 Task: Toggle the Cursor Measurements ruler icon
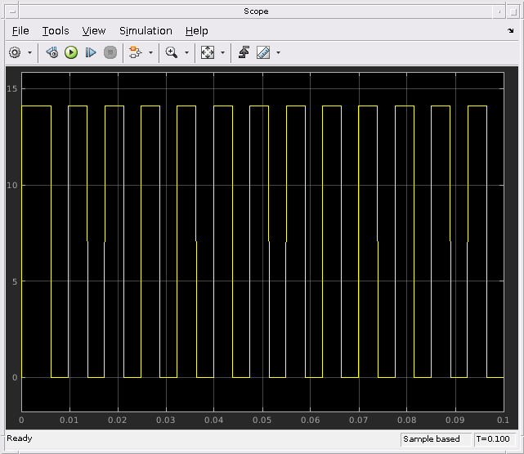[263, 52]
